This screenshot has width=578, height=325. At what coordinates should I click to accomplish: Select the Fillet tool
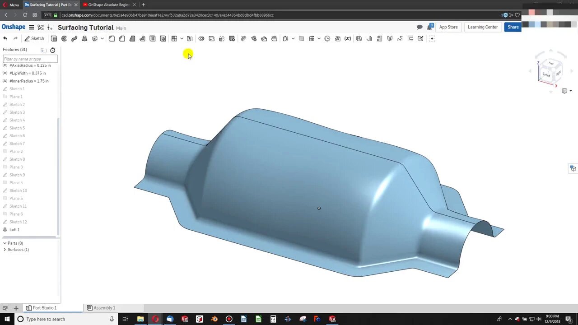[112, 38]
